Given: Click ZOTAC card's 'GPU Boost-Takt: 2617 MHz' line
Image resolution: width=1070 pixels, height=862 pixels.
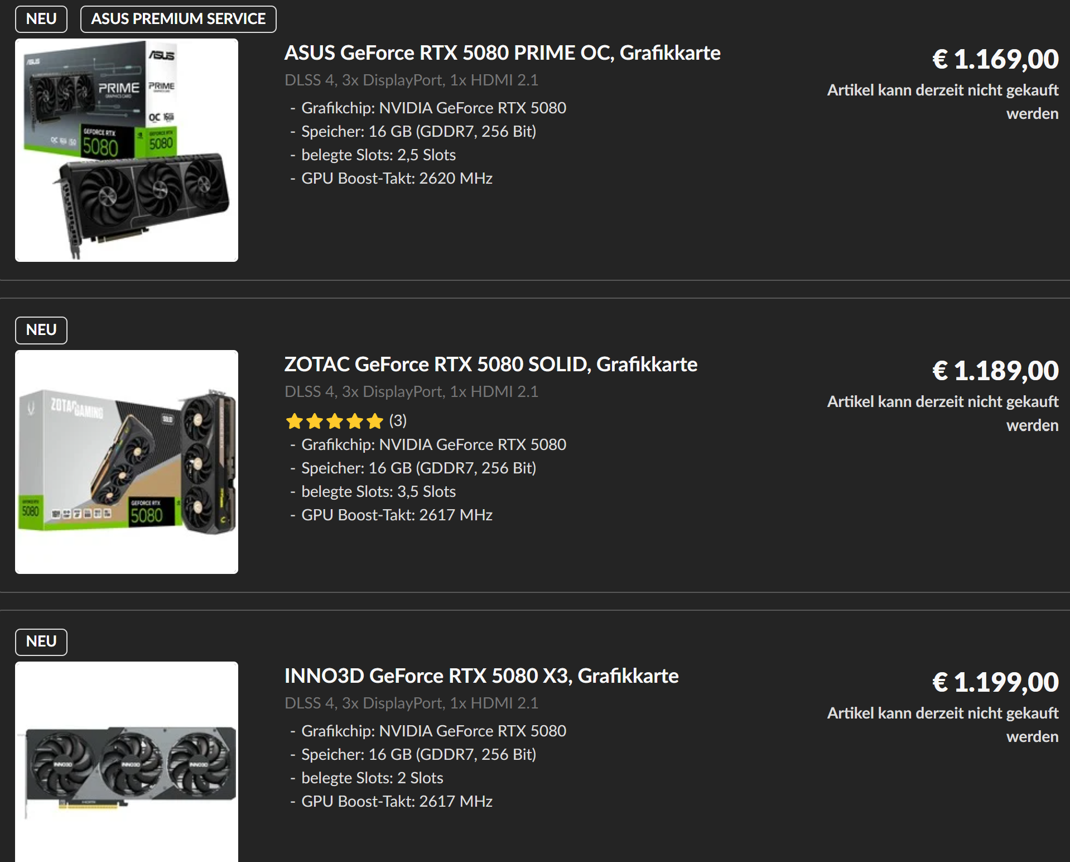Looking at the screenshot, I should click(397, 515).
